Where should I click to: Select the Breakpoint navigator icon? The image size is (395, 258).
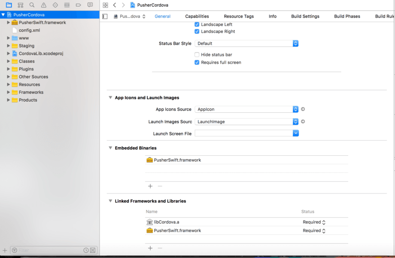pos(78,5)
